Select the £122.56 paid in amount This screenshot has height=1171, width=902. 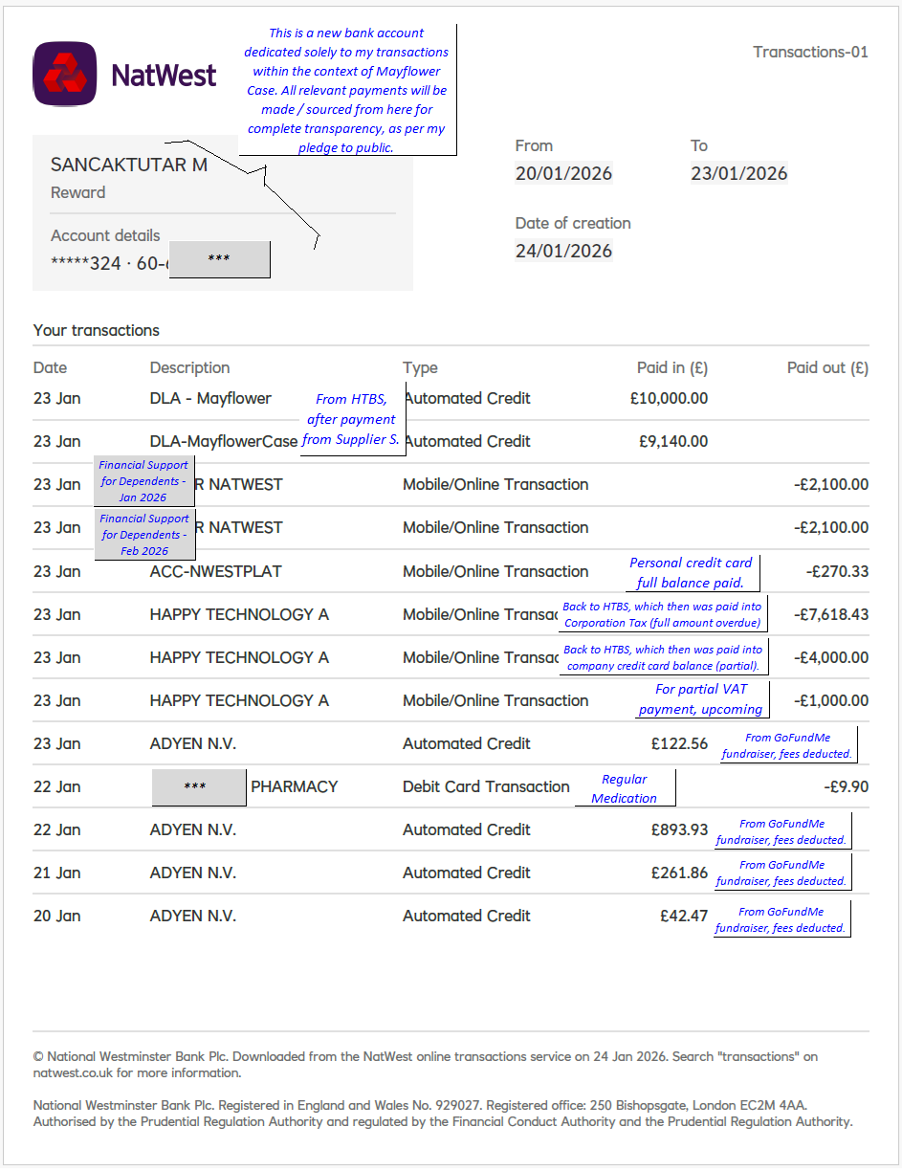tap(680, 743)
